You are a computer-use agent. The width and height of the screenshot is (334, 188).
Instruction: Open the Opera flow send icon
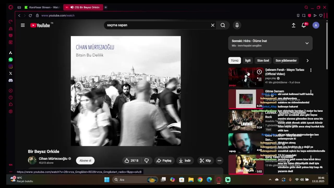[x=315, y=16]
